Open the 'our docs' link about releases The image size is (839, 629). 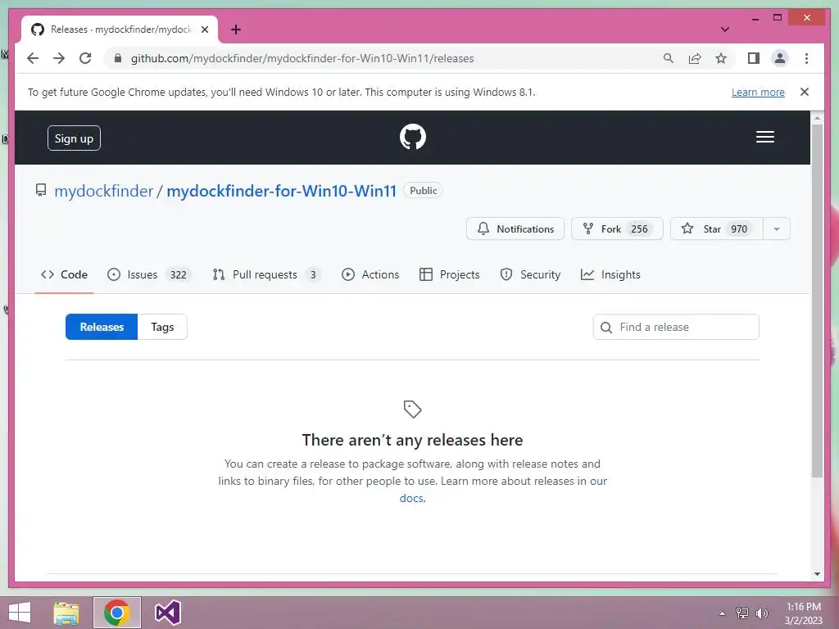click(598, 481)
